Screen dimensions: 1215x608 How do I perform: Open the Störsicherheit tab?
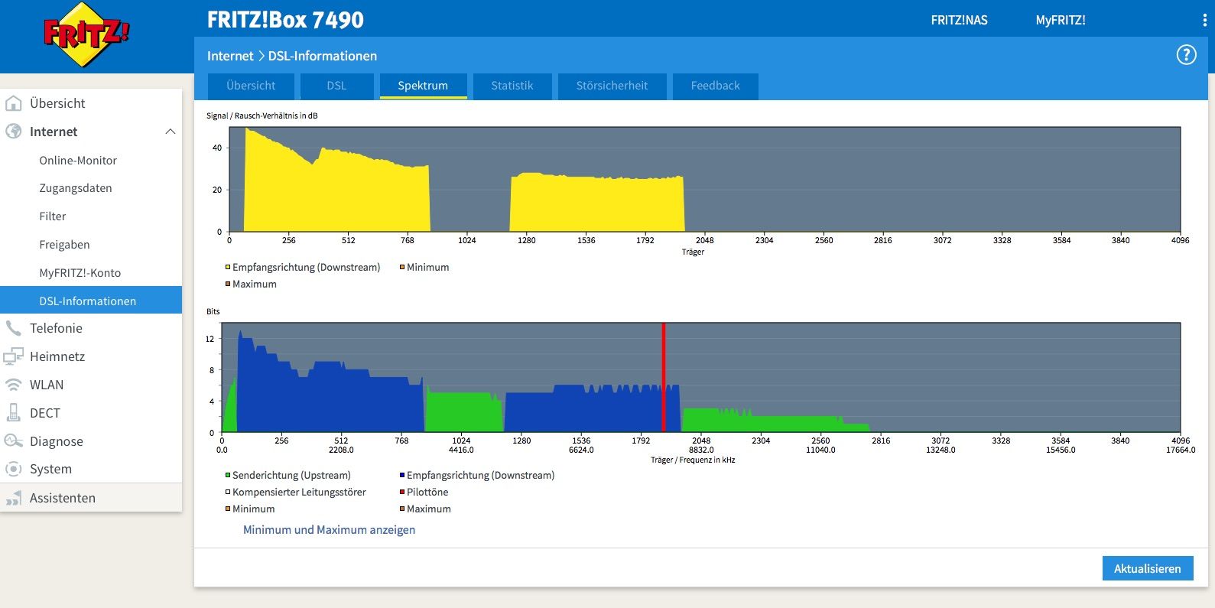tap(612, 86)
